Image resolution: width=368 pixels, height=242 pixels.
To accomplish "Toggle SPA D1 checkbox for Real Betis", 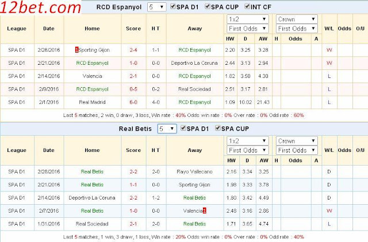I will click(x=183, y=128).
